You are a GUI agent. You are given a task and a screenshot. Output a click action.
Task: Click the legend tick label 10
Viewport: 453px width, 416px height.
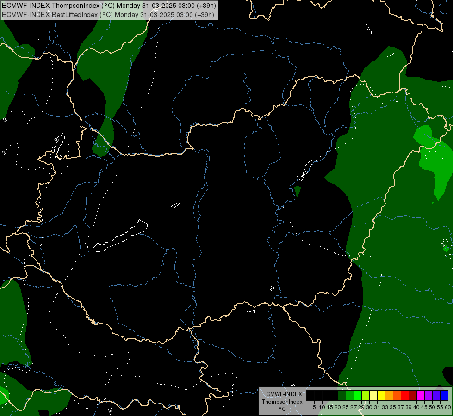(x=322, y=407)
